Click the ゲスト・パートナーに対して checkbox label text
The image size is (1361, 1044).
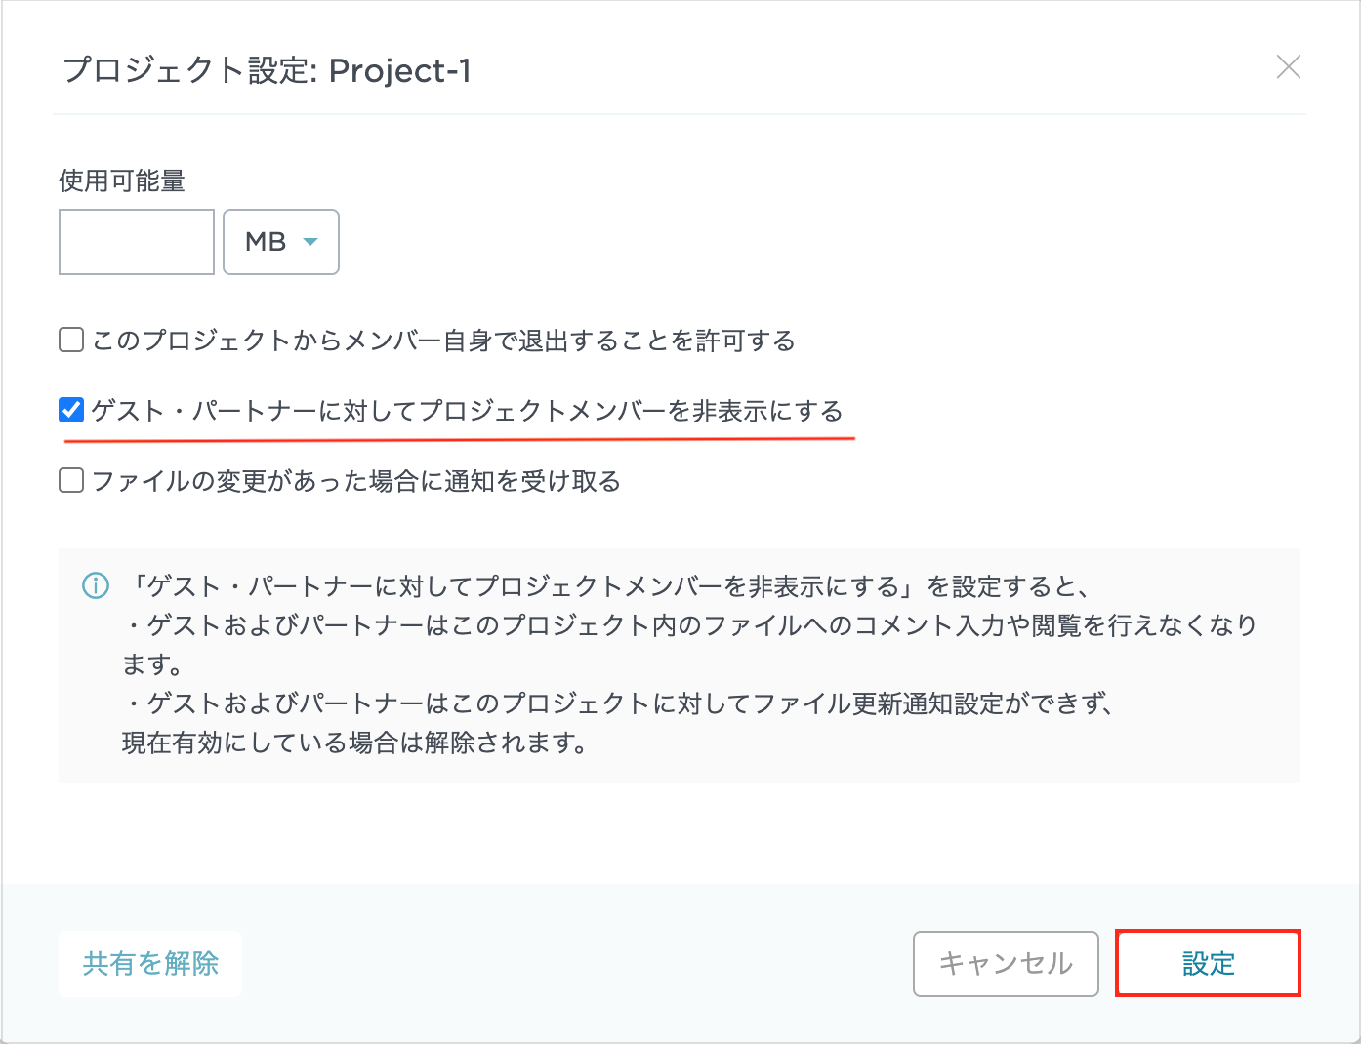point(467,411)
